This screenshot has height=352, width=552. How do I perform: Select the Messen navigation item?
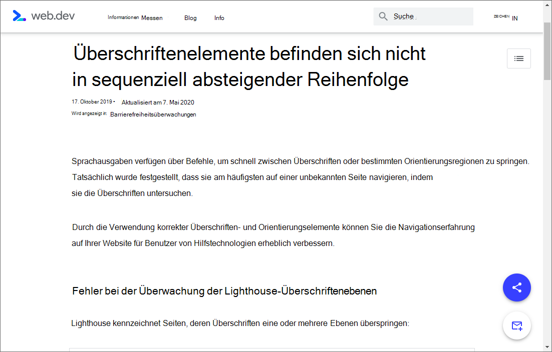pyautogui.click(x=152, y=17)
